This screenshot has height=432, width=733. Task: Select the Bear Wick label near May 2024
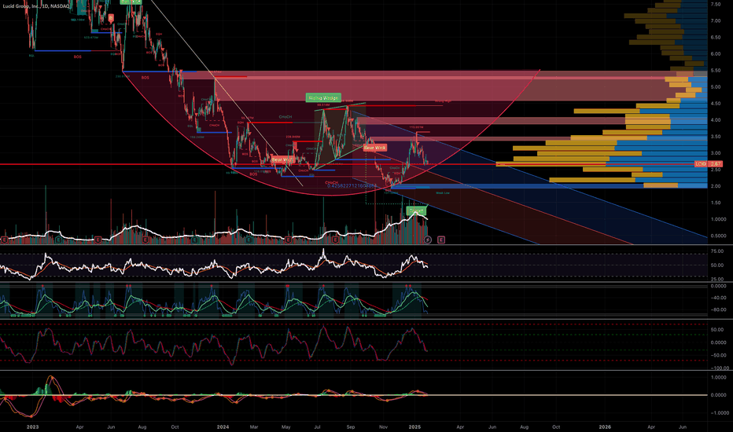click(x=283, y=159)
